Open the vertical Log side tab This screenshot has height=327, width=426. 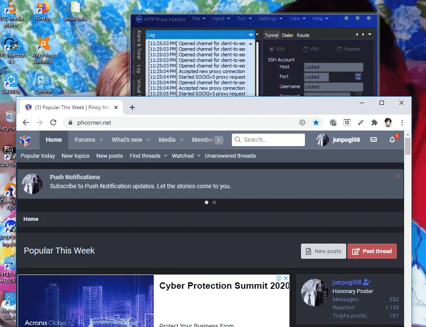139,69
